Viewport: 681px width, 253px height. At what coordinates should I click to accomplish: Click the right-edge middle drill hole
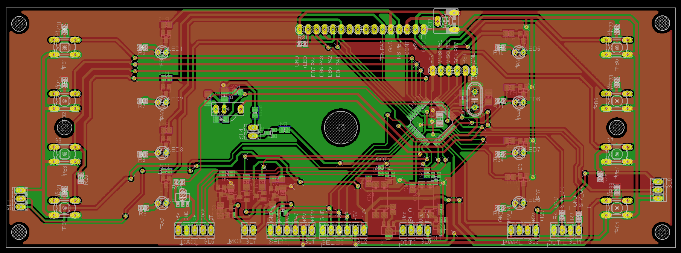point(617,127)
